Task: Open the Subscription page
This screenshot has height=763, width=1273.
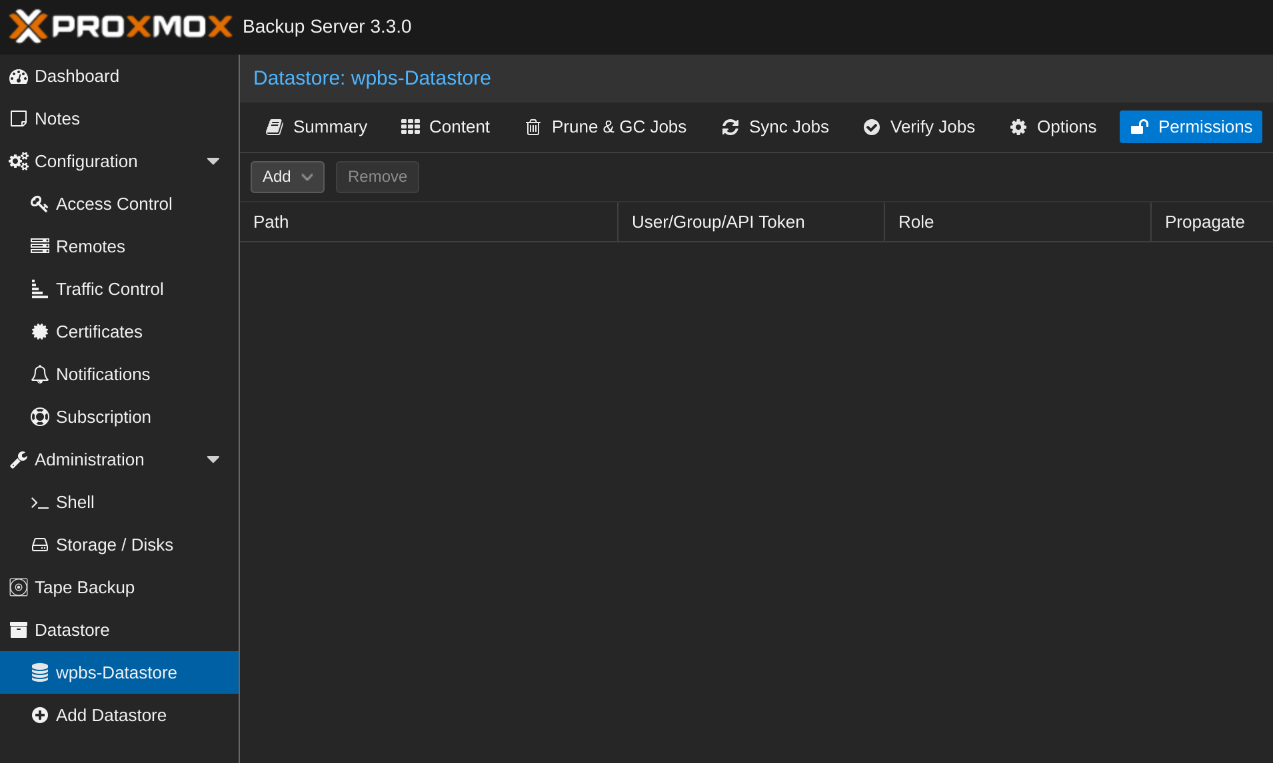Action: point(119,417)
